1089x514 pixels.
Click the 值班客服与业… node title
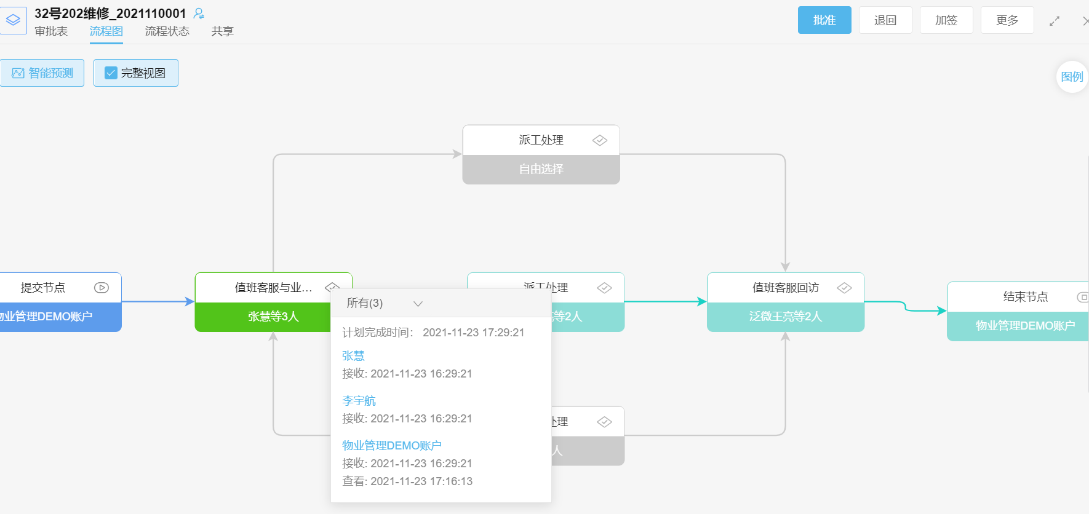tap(273, 288)
